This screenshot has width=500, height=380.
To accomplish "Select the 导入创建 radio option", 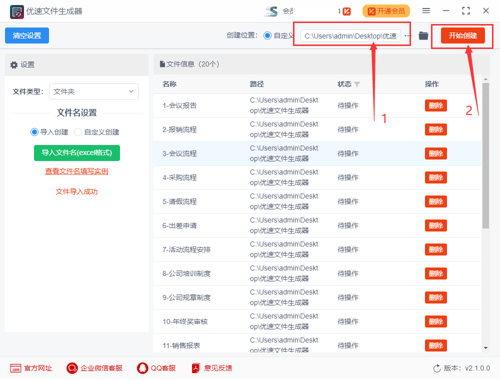I will coord(35,131).
